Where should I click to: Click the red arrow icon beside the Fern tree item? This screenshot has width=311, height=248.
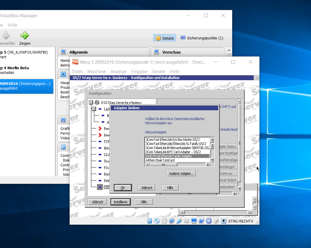point(100,129)
